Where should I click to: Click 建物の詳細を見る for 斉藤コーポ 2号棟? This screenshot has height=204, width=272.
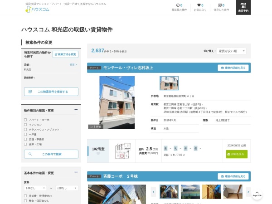coord(233,176)
